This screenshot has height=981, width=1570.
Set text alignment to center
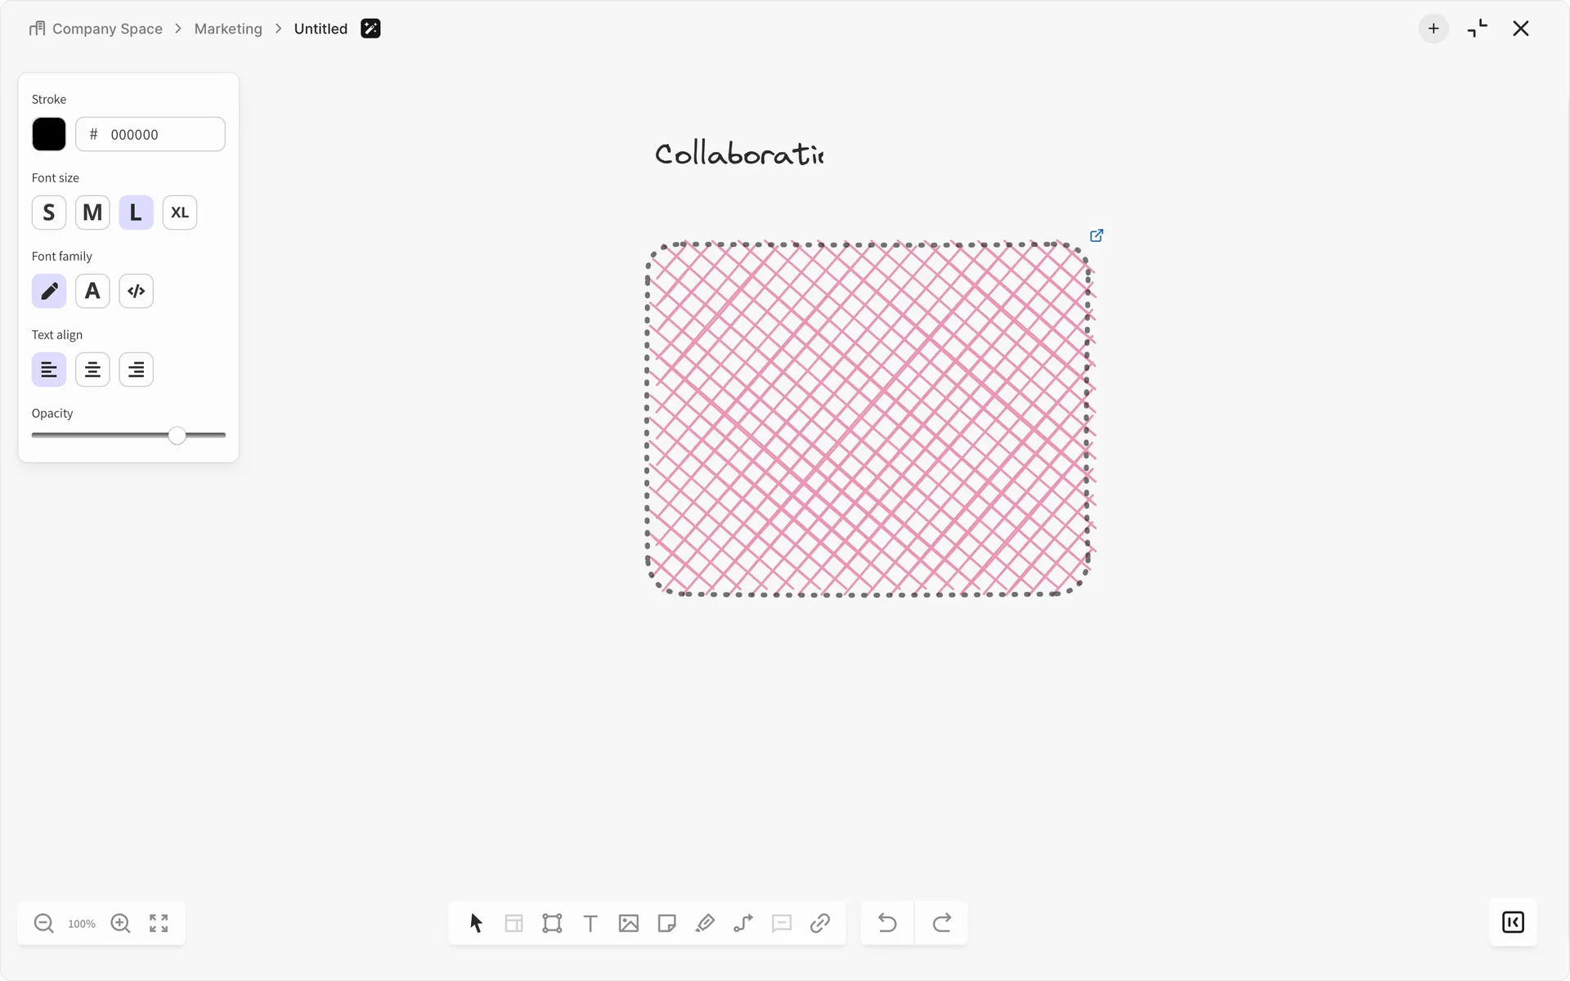pyautogui.click(x=92, y=370)
